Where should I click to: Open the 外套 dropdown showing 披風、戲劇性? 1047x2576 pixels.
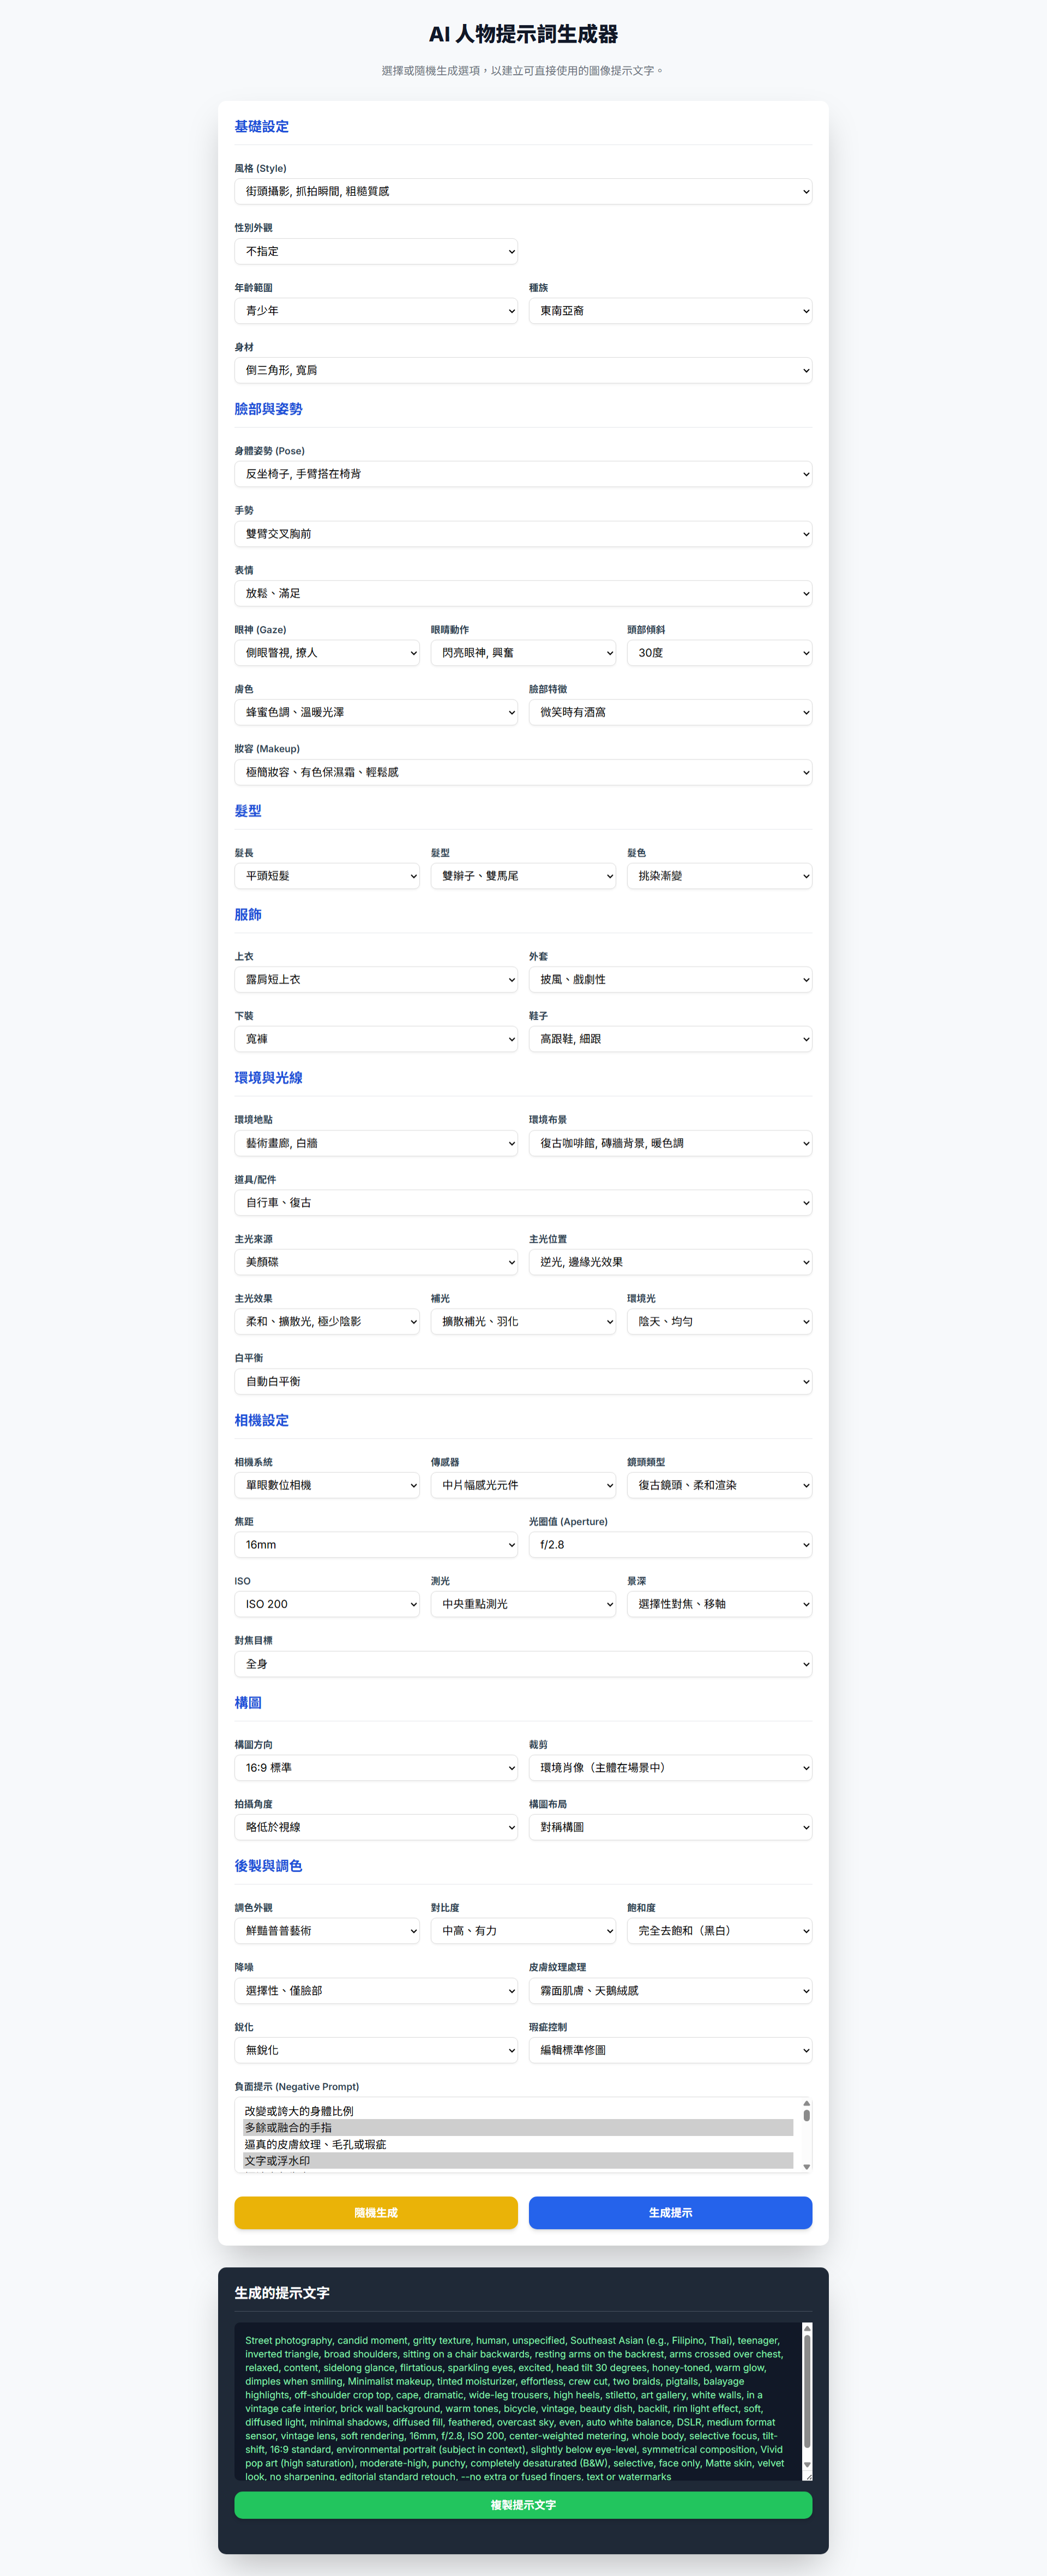point(669,979)
